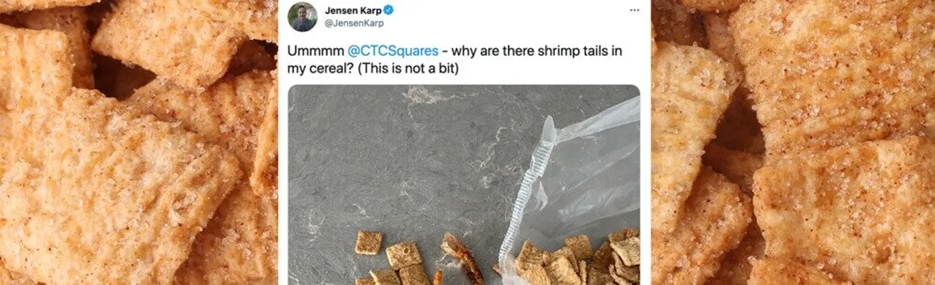This screenshot has height=285, width=935.
Task: Click the single cereal square left of shrimp
Action: pyautogui.click(x=368, y=243)
